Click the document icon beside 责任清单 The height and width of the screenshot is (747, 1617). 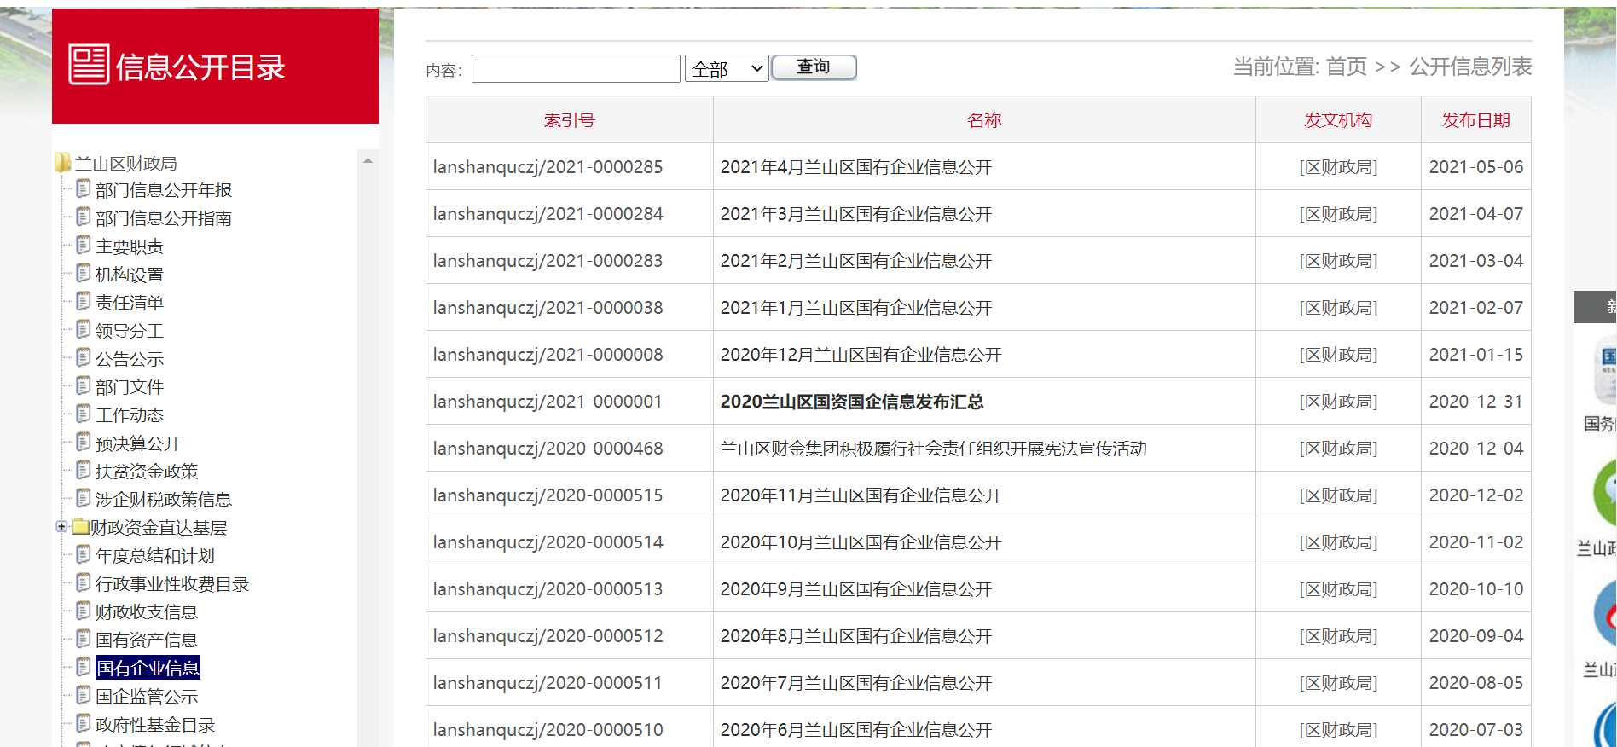[83, 301]
